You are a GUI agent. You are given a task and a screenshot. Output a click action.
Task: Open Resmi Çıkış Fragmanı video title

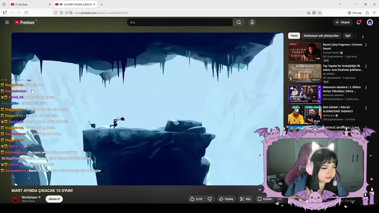tap(343, 47)
